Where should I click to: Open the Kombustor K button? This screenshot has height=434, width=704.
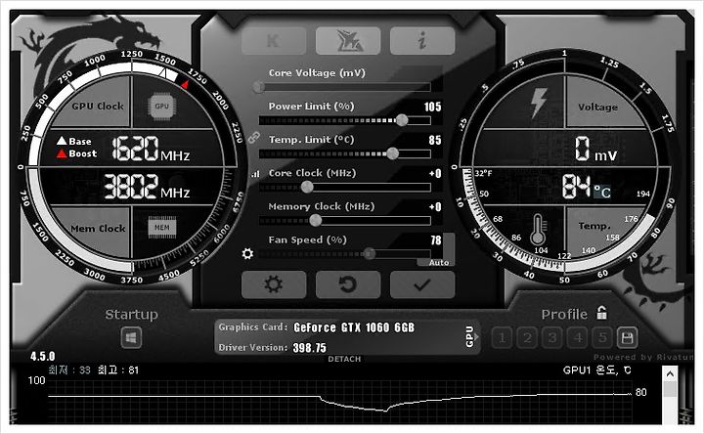pos(274,41)
